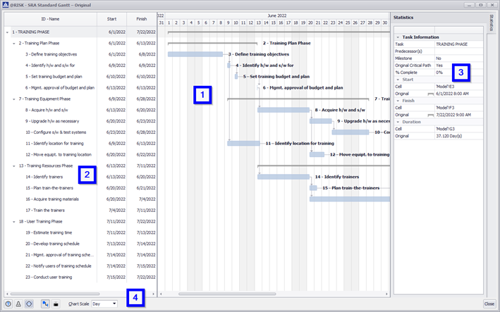The image size is (500, 312).
Task: Click the circular settings icon in bottom toolbar
Action: pyautogui.click(x=29, y=304)
